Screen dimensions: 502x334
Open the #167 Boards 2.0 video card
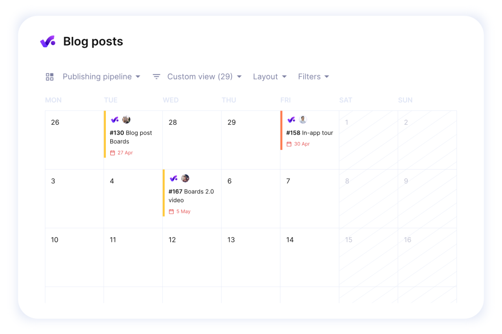click(x=191, y=196)
